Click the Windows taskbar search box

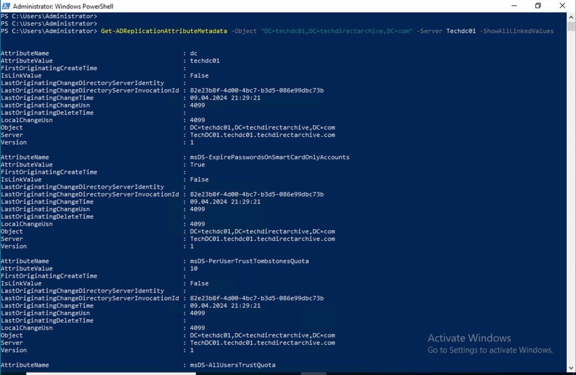point(111,374)
